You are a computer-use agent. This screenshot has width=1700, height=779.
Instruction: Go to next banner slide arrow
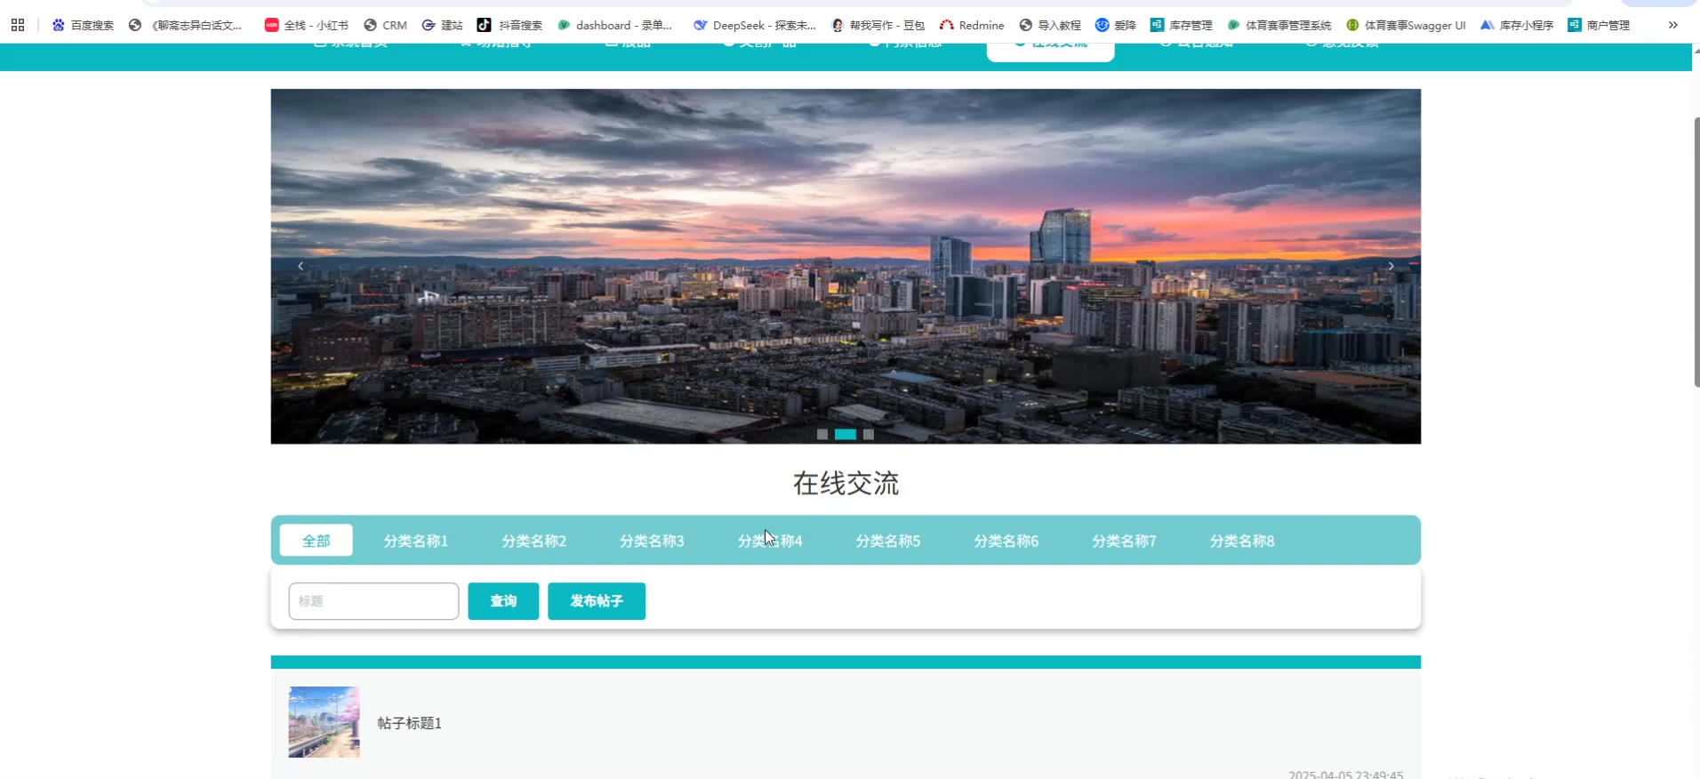(1391, 266)
